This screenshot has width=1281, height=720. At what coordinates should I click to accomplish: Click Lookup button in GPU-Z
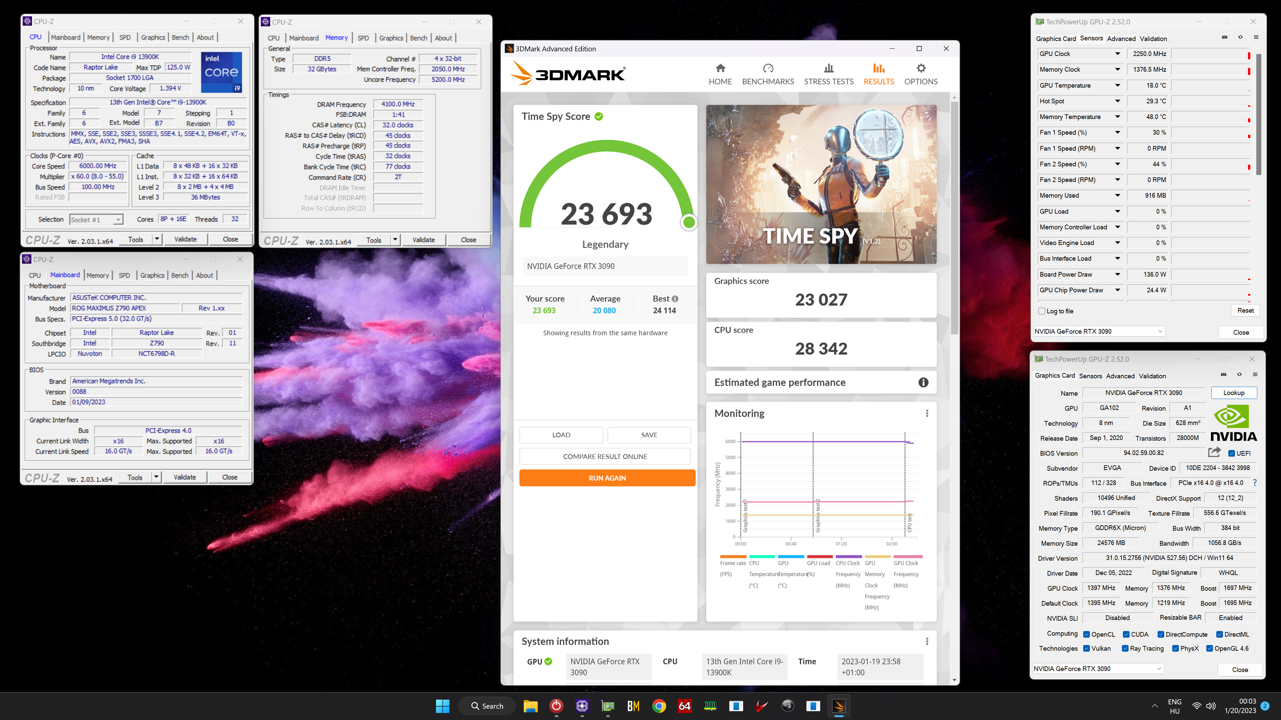(1234, 393)
